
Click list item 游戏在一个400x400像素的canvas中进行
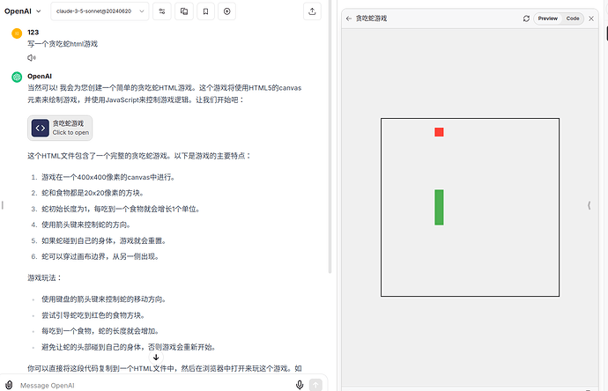click(x=109, y=177)
